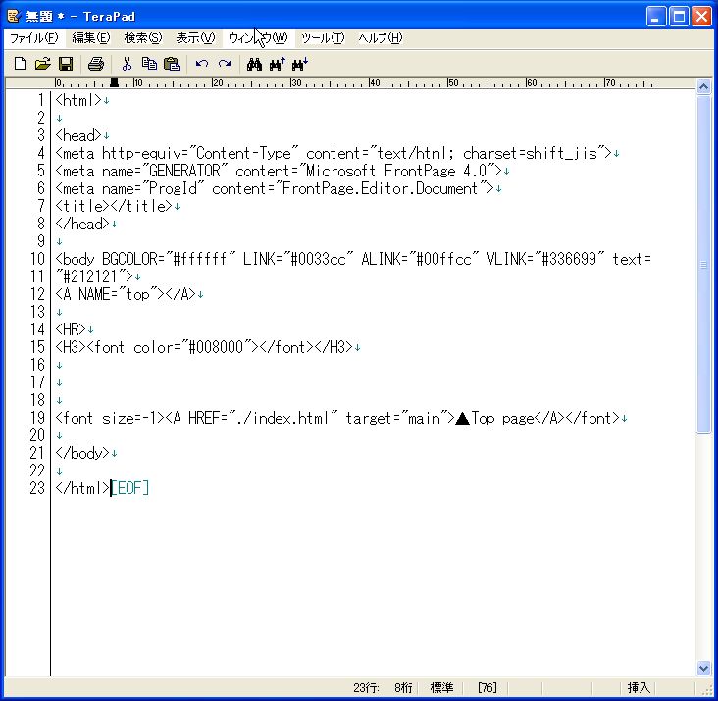
Task: Open the ファイル(F) menu
Action: coord(34,38)
